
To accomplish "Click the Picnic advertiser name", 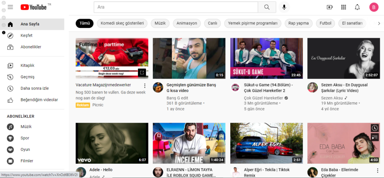I will pos(98,105).
